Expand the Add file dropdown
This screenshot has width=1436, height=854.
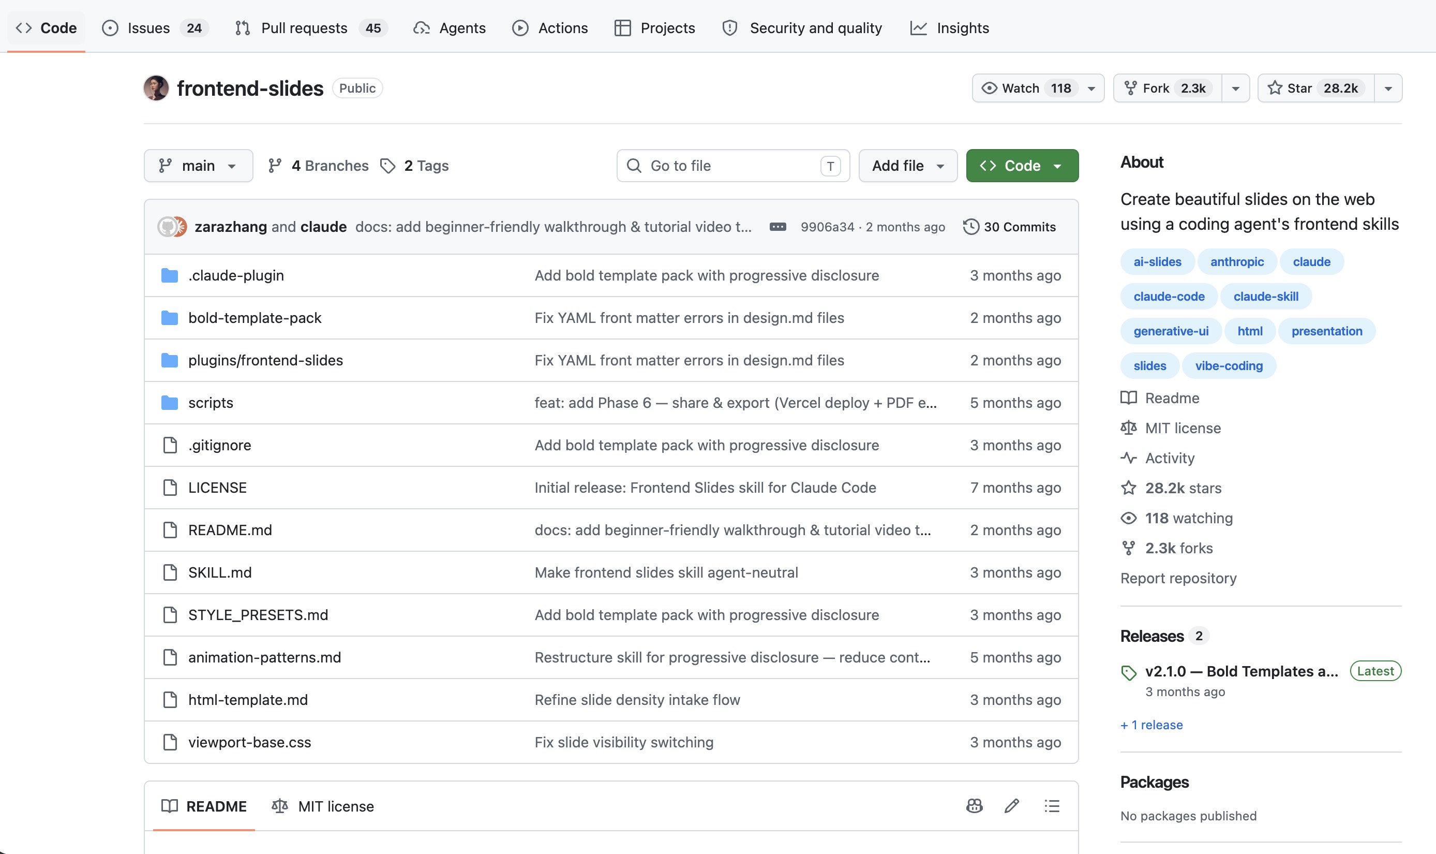[908, 166]
